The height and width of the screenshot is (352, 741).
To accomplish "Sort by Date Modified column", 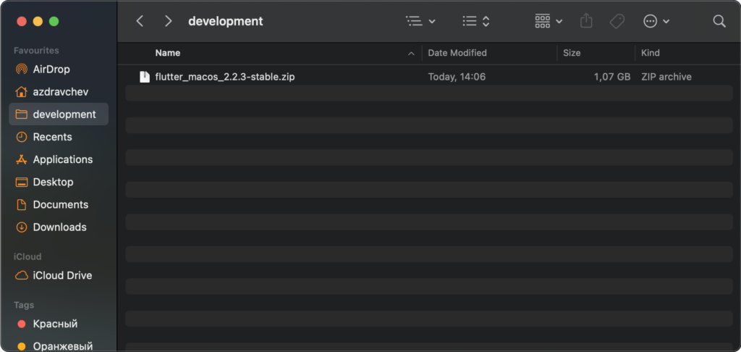I will coord(457,53).
